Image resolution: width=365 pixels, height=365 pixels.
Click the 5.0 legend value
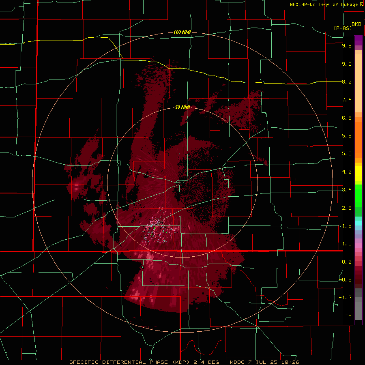347,154
